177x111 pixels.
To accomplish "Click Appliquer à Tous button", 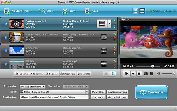I will coord(117,92).
